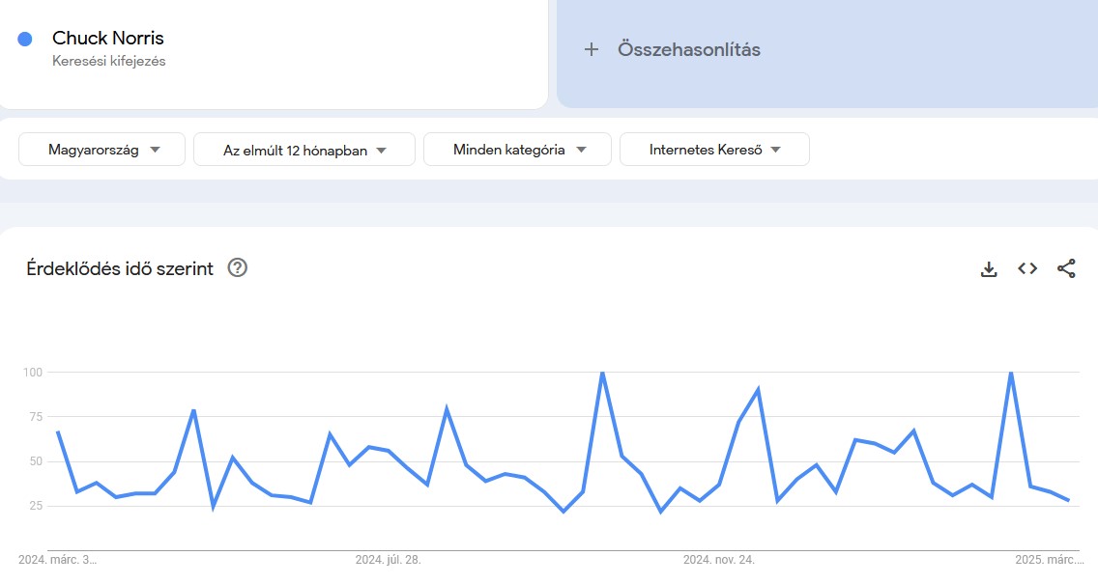Click the Keresési kifejezés label under Chuck Norris

click(108, 60)
